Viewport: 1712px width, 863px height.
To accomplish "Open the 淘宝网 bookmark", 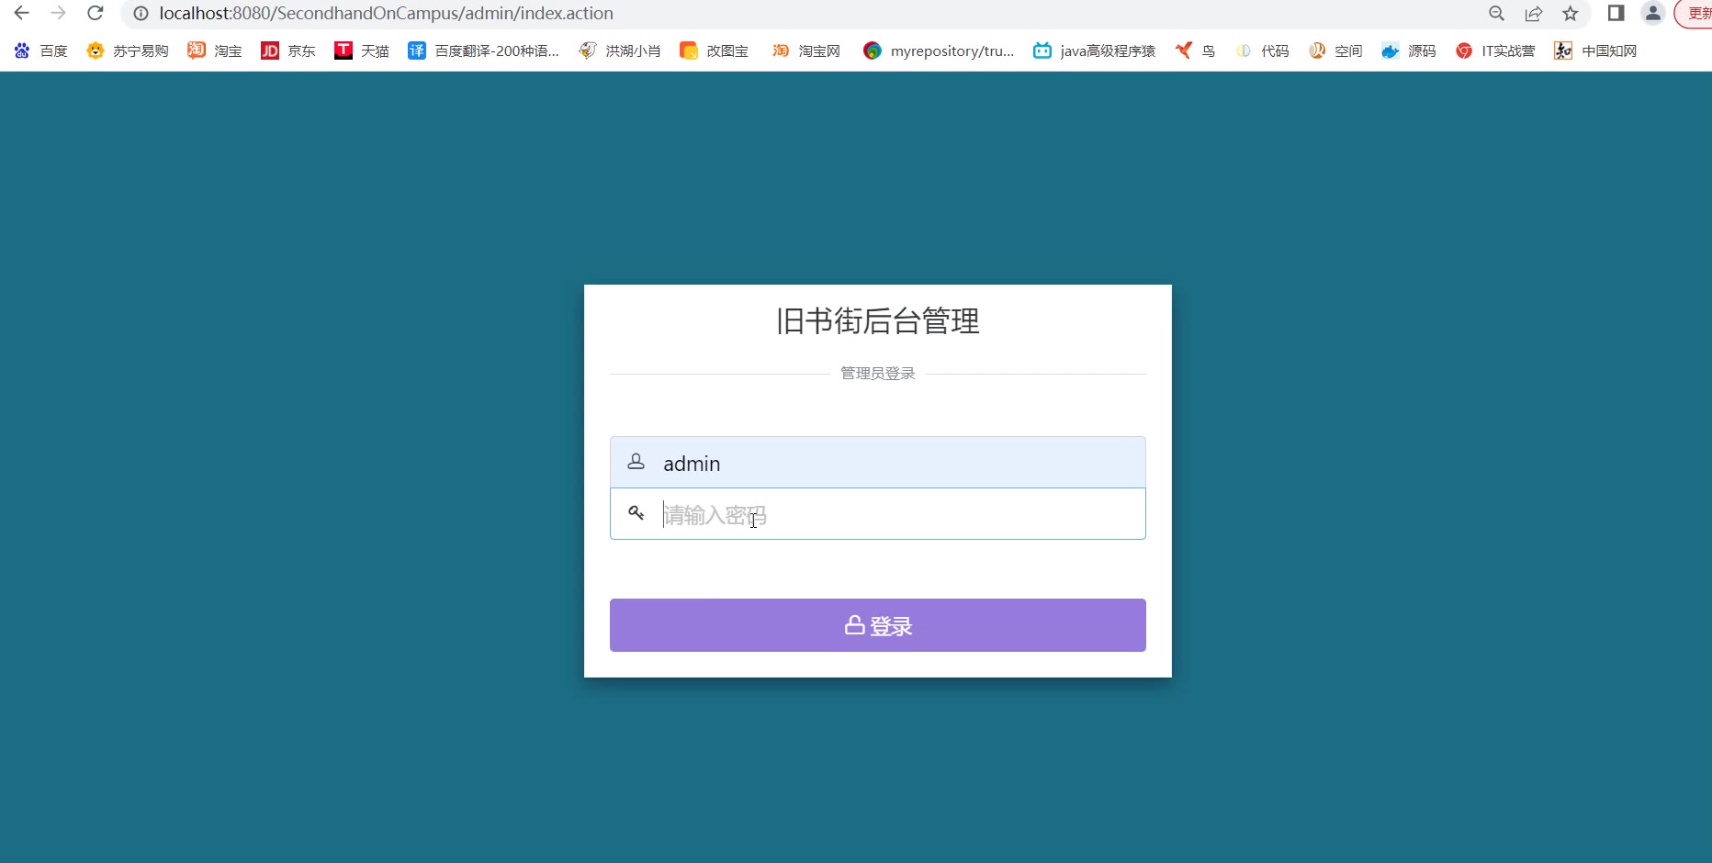I will (806, 50).
